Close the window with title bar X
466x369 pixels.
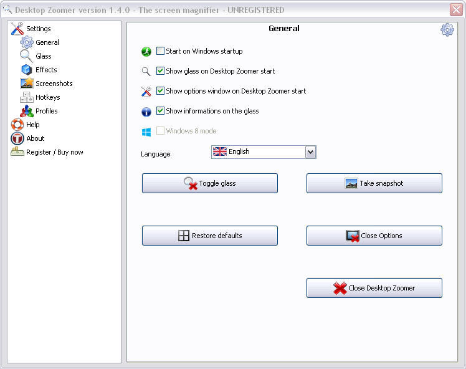tap(456, 9)
